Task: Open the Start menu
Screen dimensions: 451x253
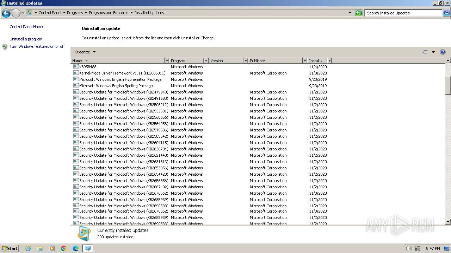Action: coord(10,248)
